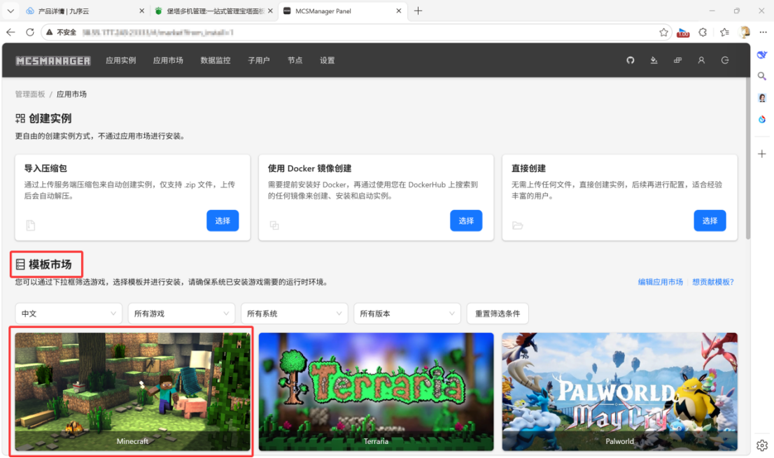Open the 节点 menu
This screenshot has width=774, height=458.
coord(295,60)
